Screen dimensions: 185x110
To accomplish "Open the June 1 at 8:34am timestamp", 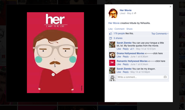I will click(139, 64).
